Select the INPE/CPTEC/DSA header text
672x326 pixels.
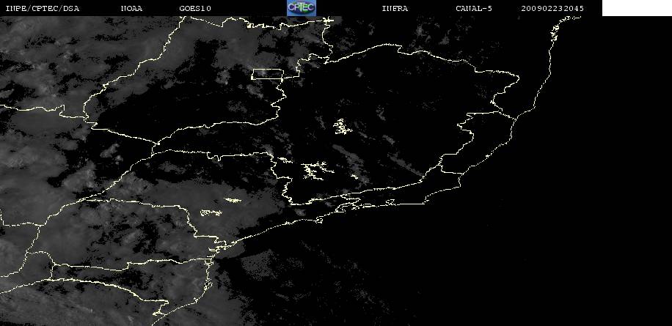pyautogui.click(x=43, y=8)
